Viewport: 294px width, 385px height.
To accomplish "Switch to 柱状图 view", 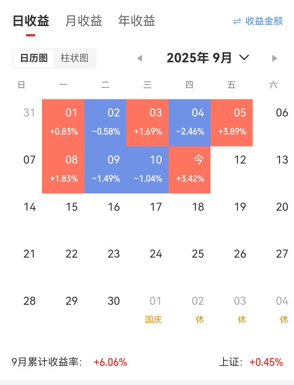I will click(74, 58).
